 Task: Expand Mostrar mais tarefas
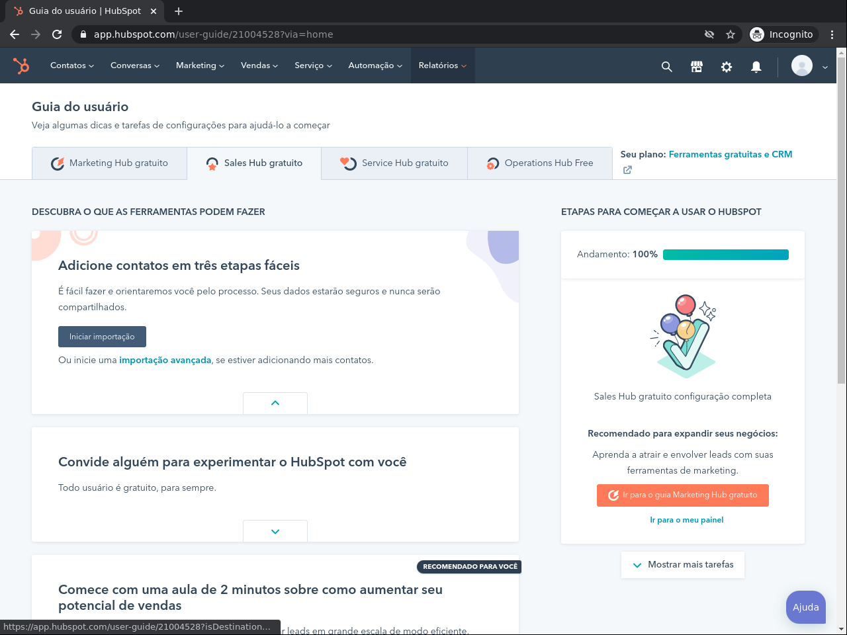coord(683,565)
